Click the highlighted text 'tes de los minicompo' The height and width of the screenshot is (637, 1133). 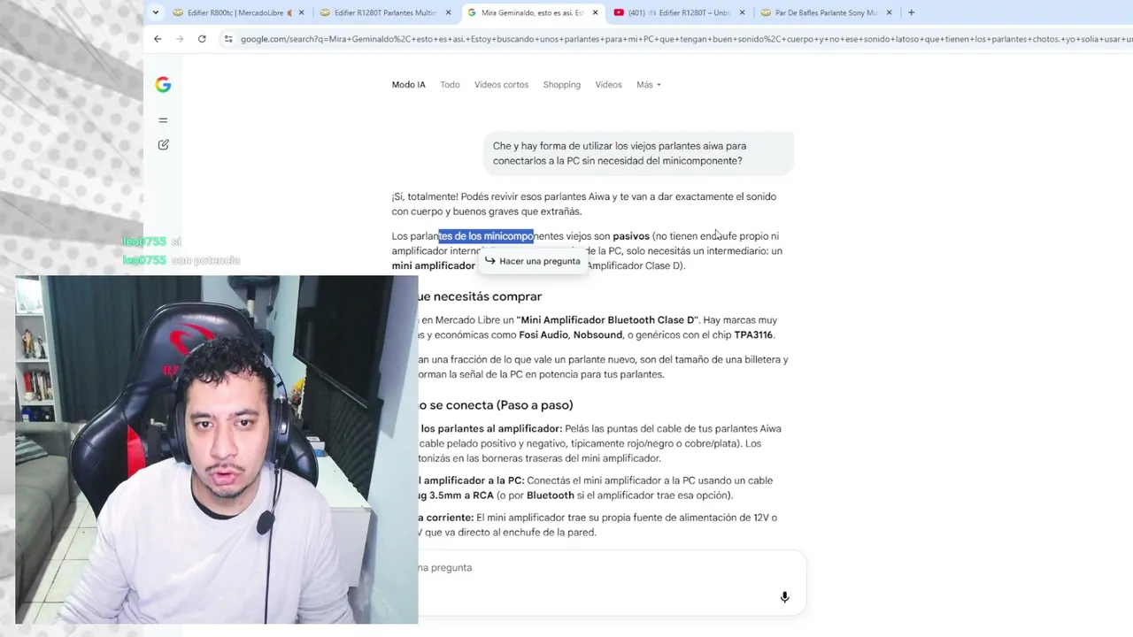pos(486,236)
